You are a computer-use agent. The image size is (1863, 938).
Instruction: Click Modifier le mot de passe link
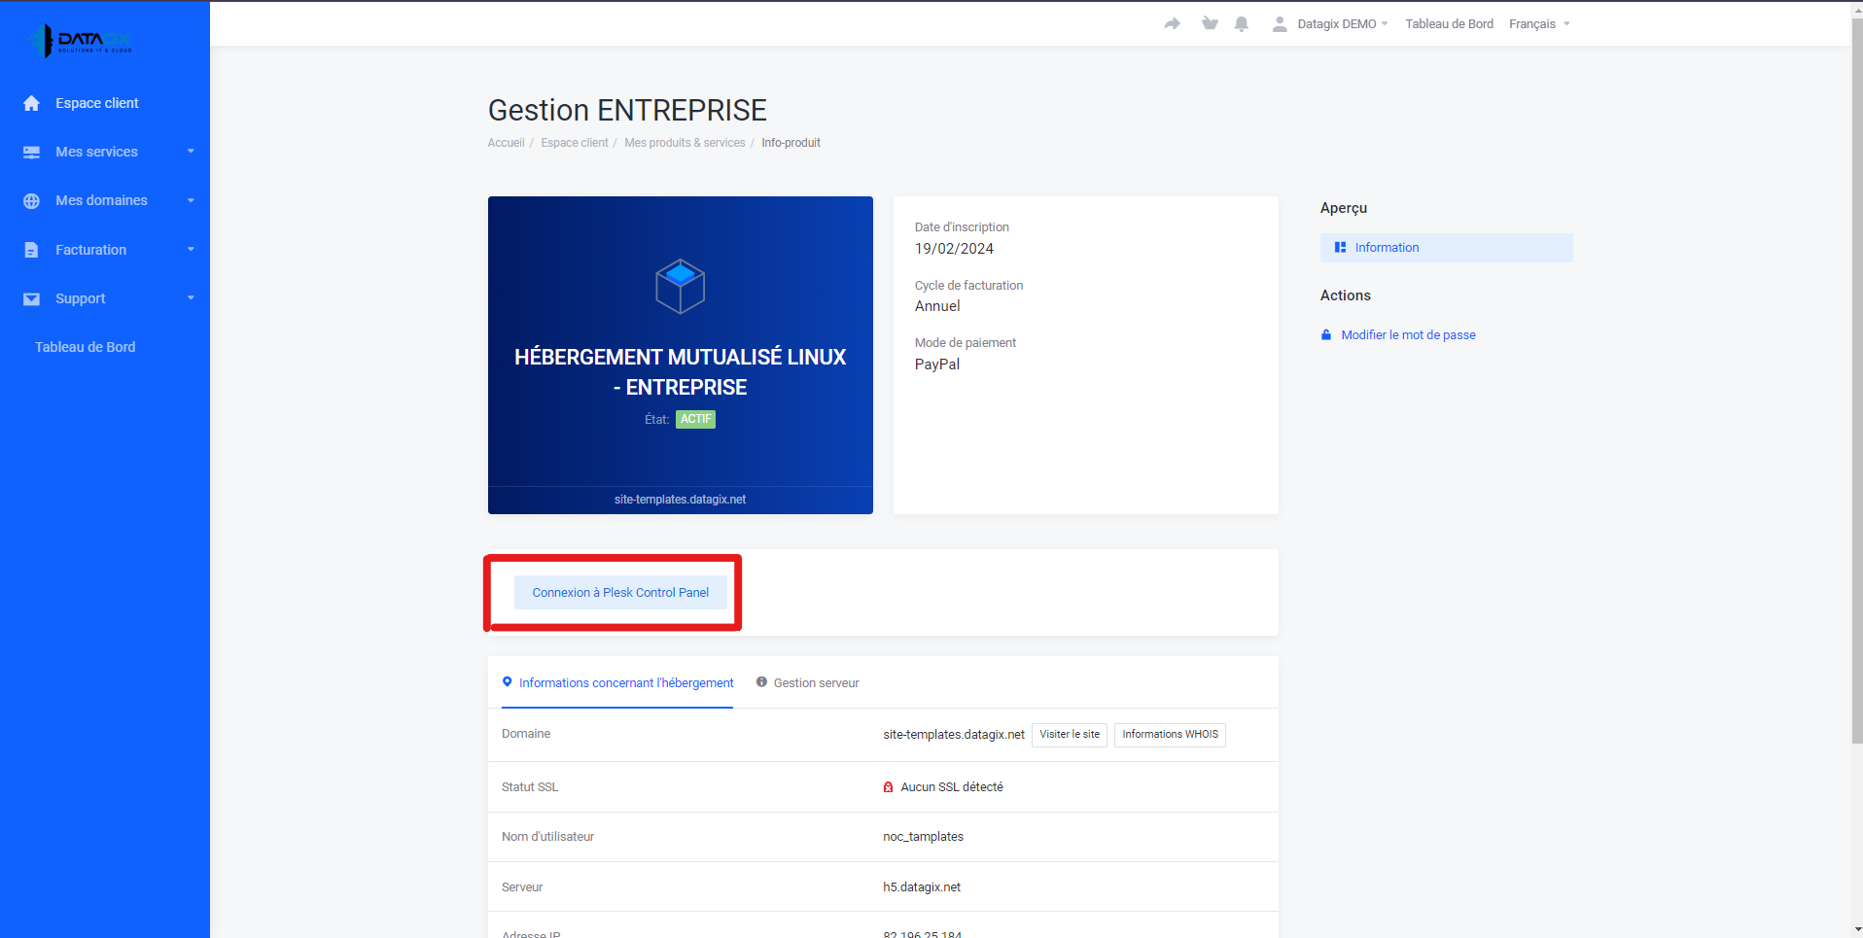tap(1408, 334)
